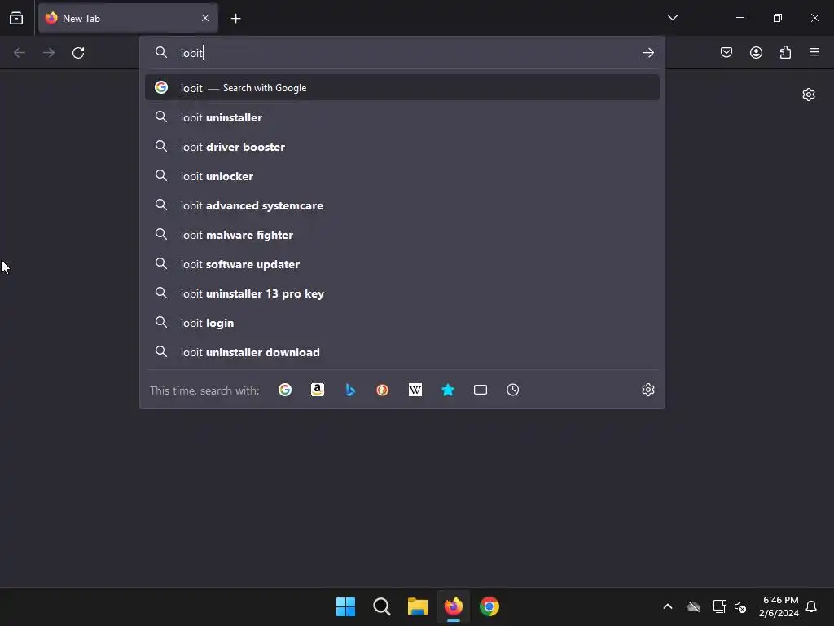Choose suggestion iobit malware fighter
The image size is (834, 626).
click(402, 234)
